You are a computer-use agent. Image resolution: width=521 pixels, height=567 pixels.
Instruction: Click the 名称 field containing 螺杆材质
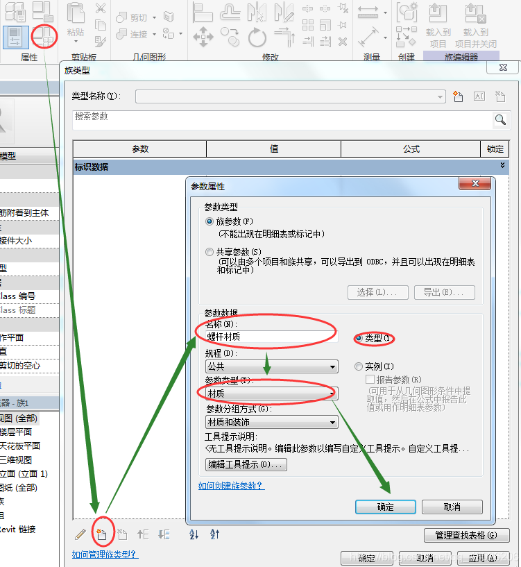pos(271,337)
